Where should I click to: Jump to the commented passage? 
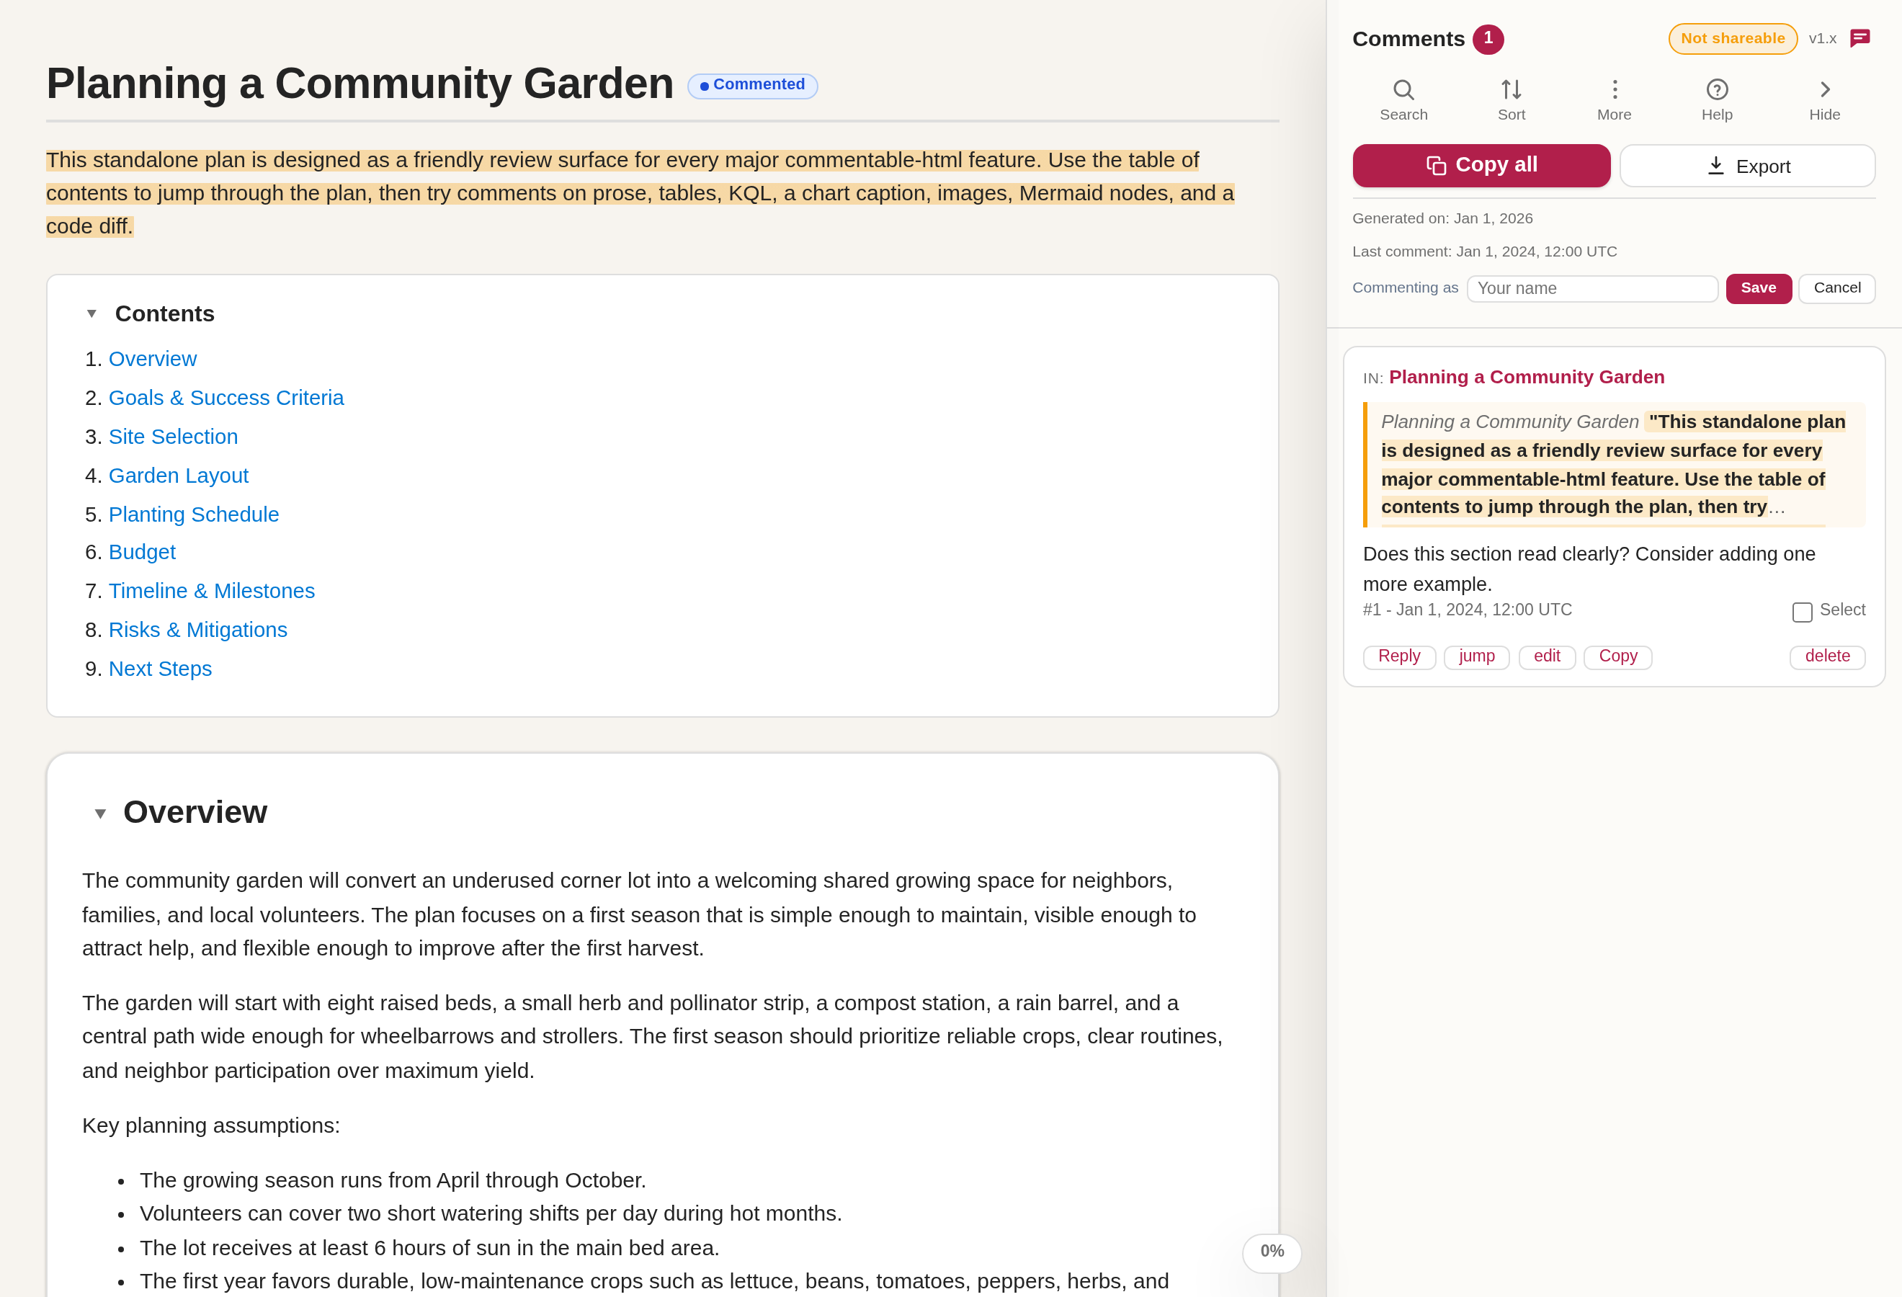(1475, 656)
